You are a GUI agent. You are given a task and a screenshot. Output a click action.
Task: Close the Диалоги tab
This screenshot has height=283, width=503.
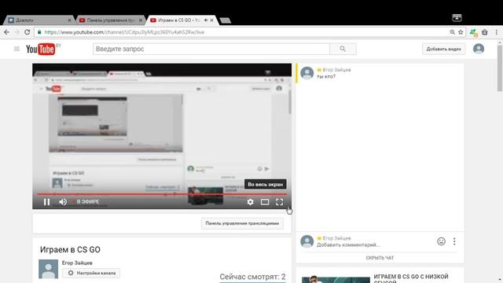point(70,20)
